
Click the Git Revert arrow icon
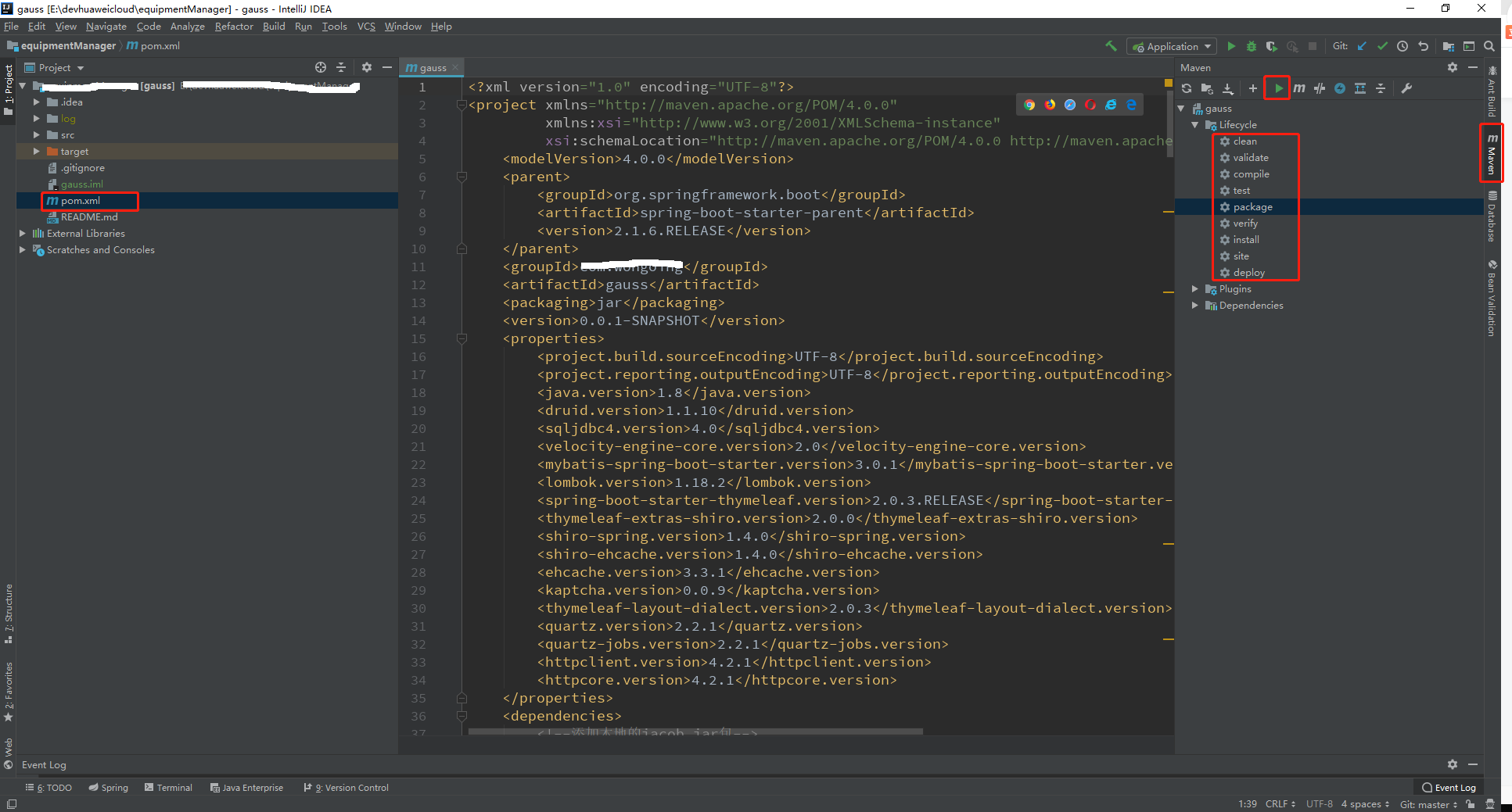(1423, 46)
